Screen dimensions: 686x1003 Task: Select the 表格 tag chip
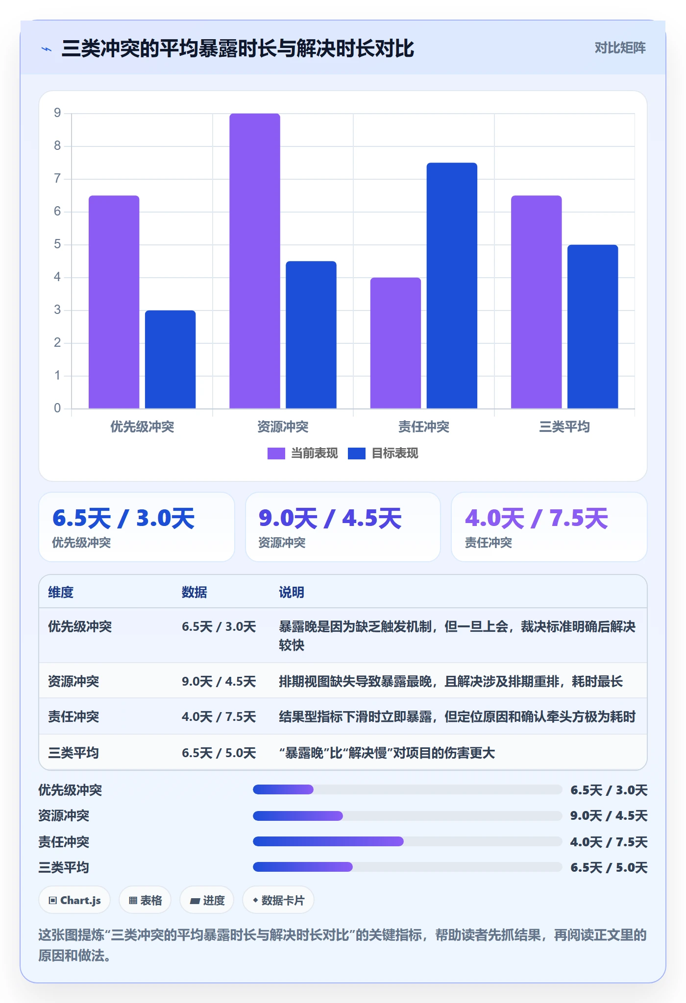tap(145, 900)
